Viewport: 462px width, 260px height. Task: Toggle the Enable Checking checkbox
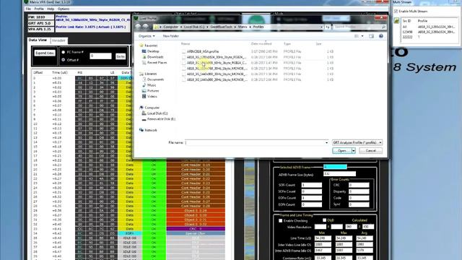[281, 221]
